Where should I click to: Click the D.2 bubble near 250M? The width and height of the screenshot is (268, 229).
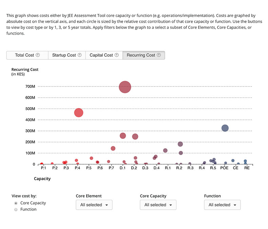tap(135, 136)
